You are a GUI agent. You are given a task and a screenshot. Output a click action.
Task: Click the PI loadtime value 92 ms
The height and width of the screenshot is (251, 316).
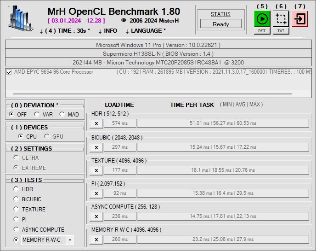pyautogui.click(x=120, y=193)
